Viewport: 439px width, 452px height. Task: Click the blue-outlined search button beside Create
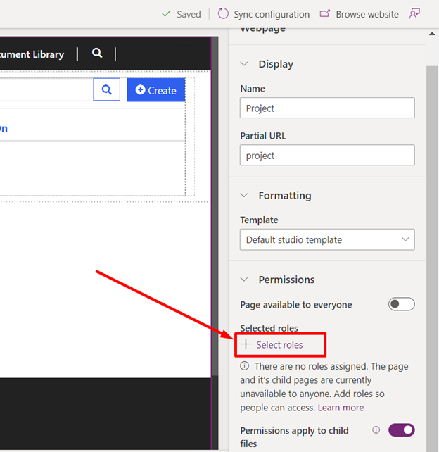[107, 90]
